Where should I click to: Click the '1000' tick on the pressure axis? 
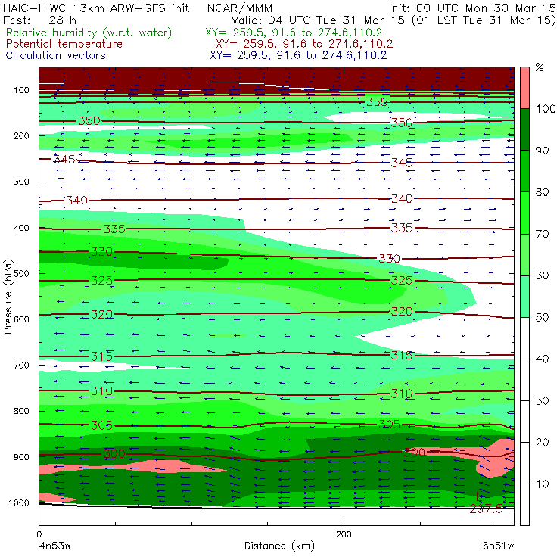point(19,502)
